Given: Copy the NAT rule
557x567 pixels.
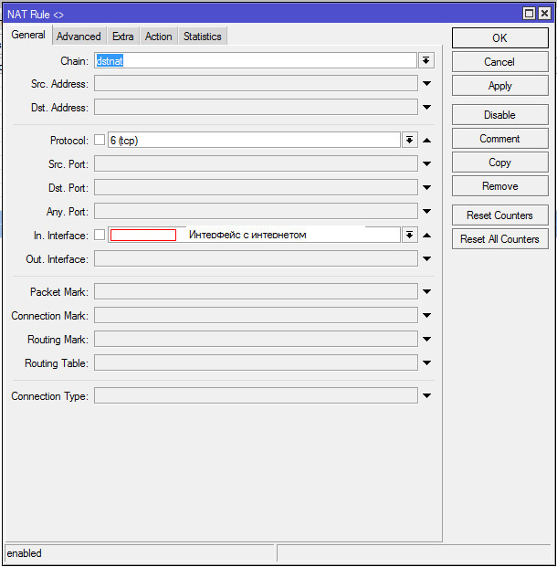Looking at the screenshot, I should [x=499, y=163].
